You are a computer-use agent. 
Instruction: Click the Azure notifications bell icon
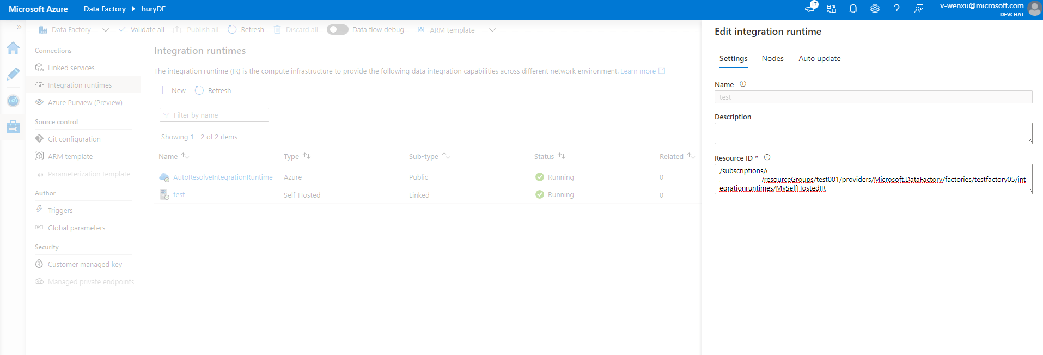pyautogui.click(x=853, y=9)
